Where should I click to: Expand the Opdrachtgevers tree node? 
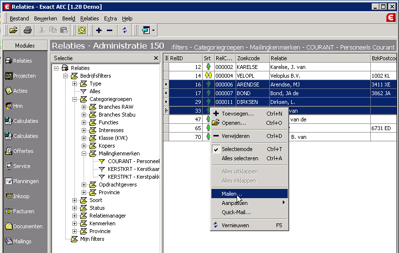click(84, 185)
